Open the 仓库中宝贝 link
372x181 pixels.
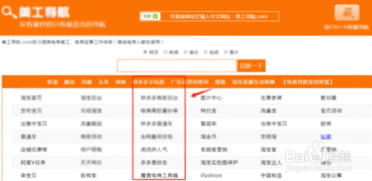pos(274,124)
